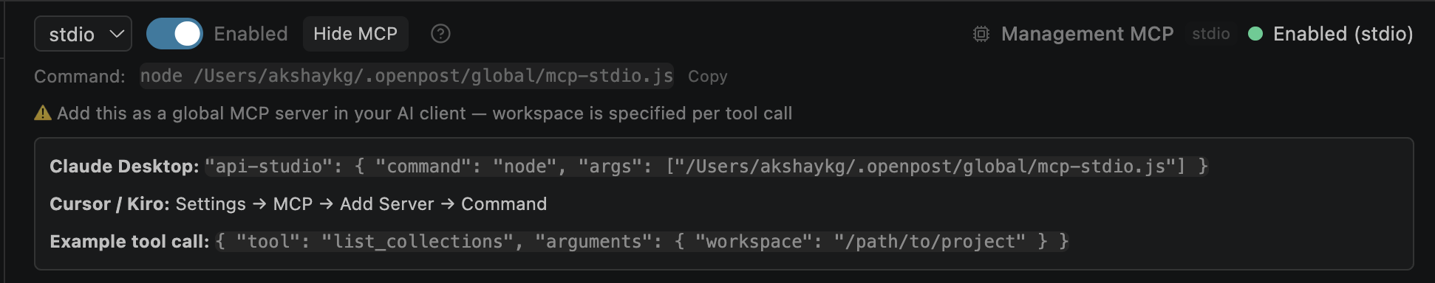
Task: Click the dropdown chevron next to stdio
Action: 116,34
